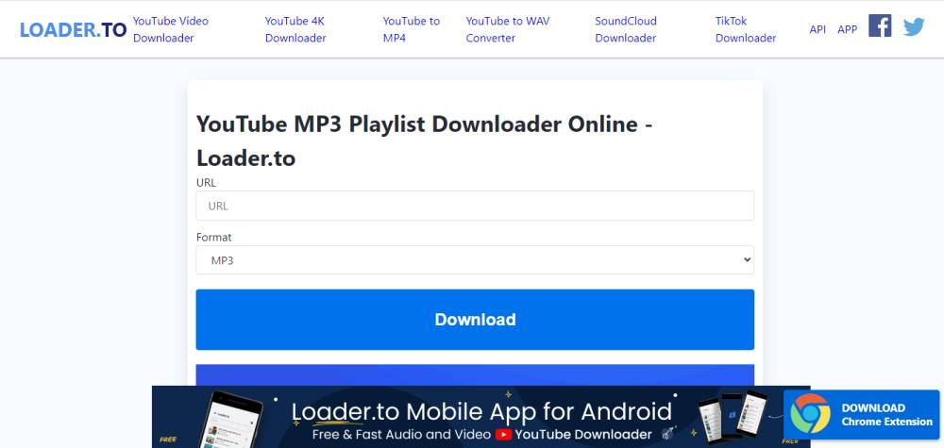Open YouTube 4K Downloader page

point(295,29)
